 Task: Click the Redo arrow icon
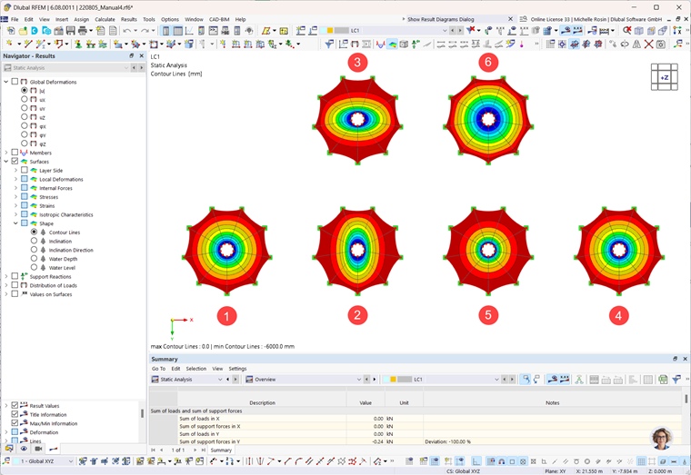click(x=145, y=31)
